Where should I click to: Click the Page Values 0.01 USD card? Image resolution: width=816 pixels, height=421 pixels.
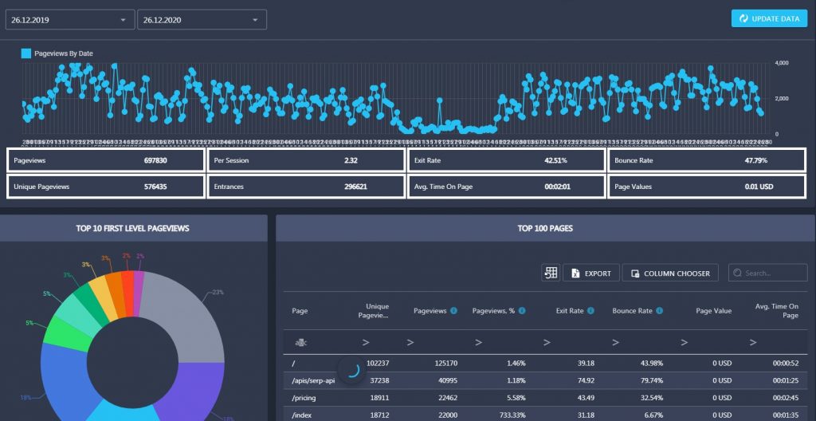(x=707, y=187)
